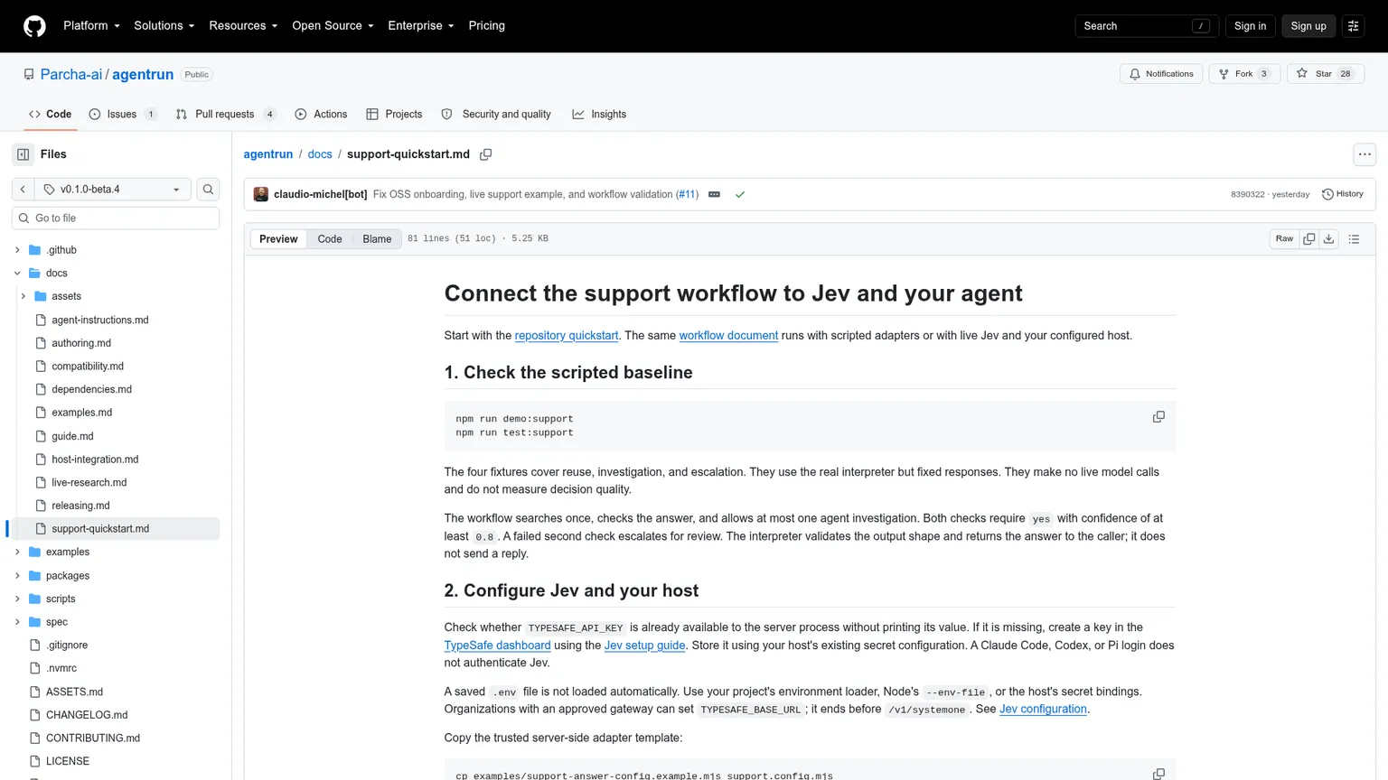Go to the GitHub homepage logo
The width and height of the screenshot is (1388, 780).
pos(34,26)
